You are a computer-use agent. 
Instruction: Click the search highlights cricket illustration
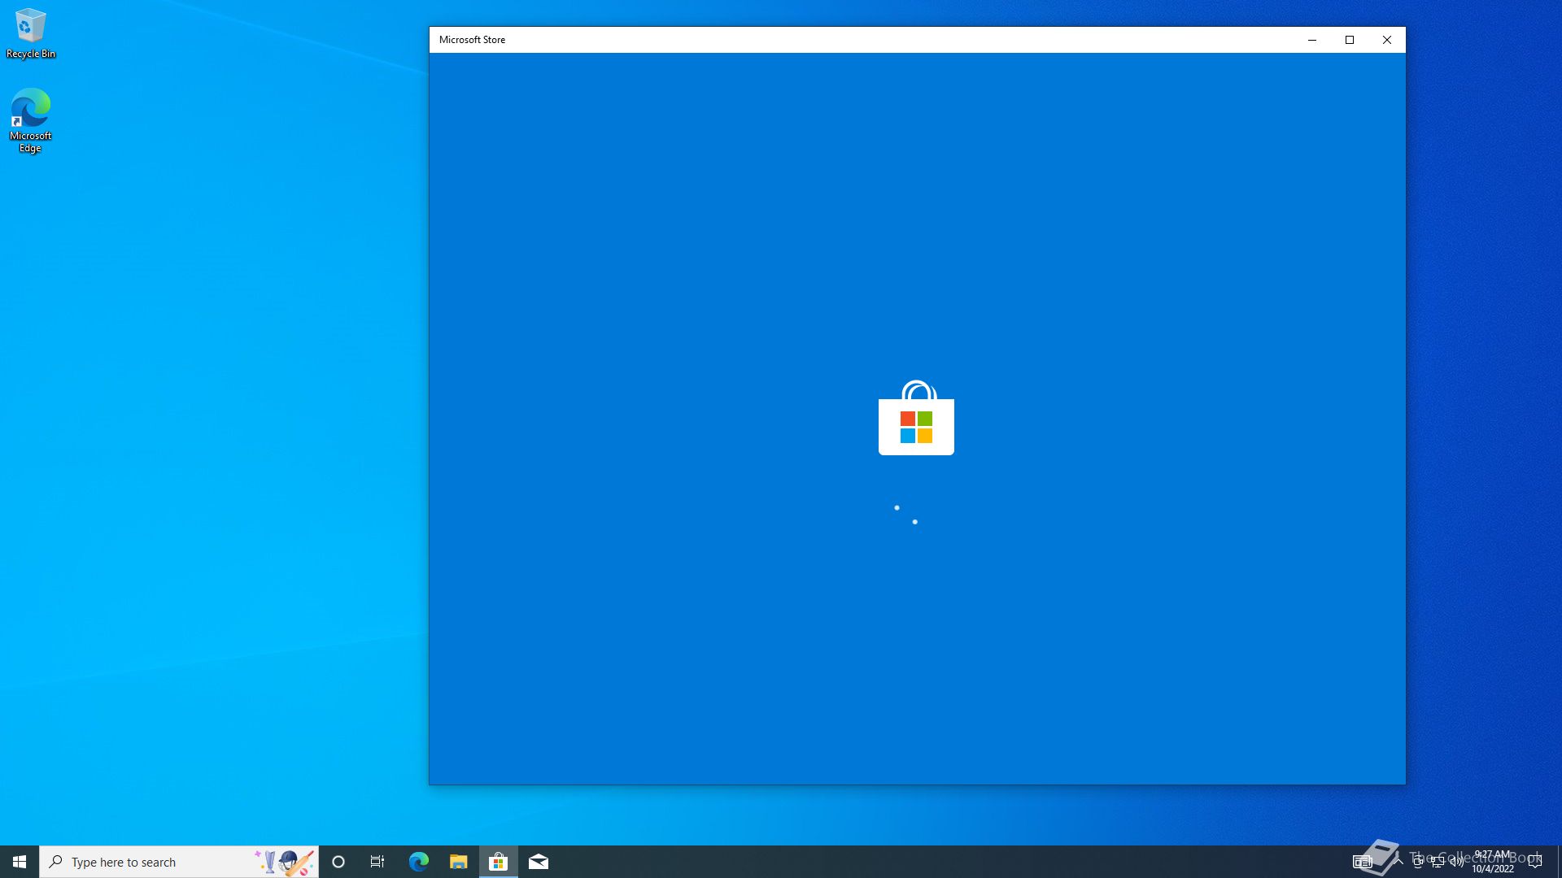click(x=284, y=862)
